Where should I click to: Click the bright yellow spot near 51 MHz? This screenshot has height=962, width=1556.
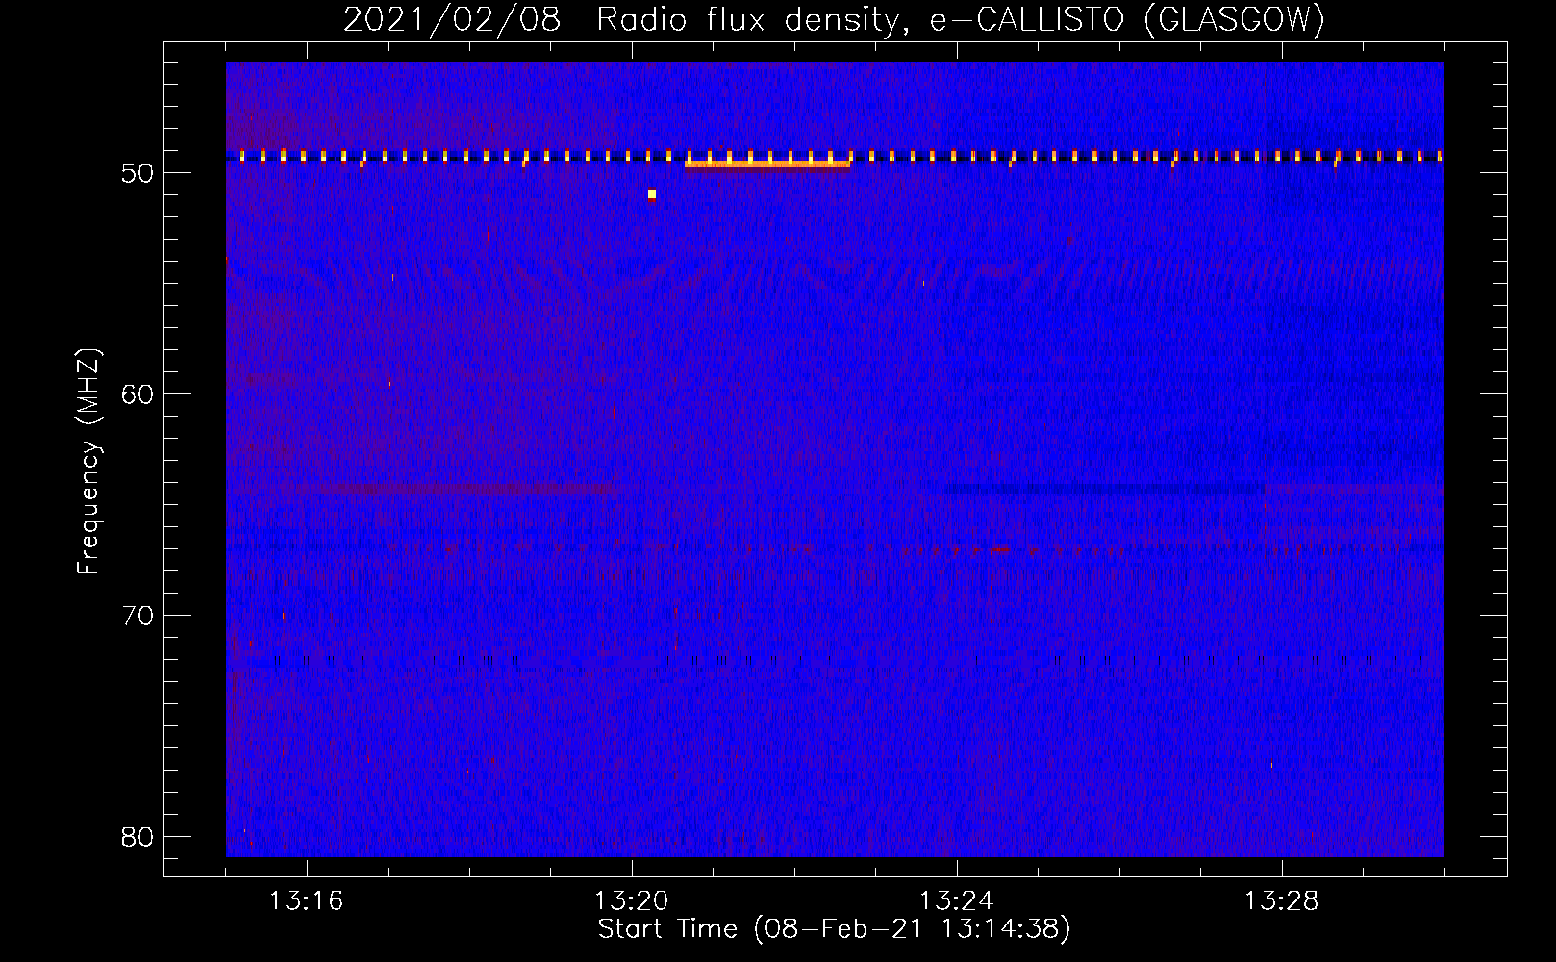[x=652, y=194]
